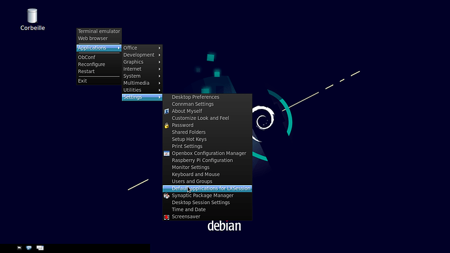Screen dimensions: 450x253
Task: Open Setup Hot Keys
Action: point(207,140)
